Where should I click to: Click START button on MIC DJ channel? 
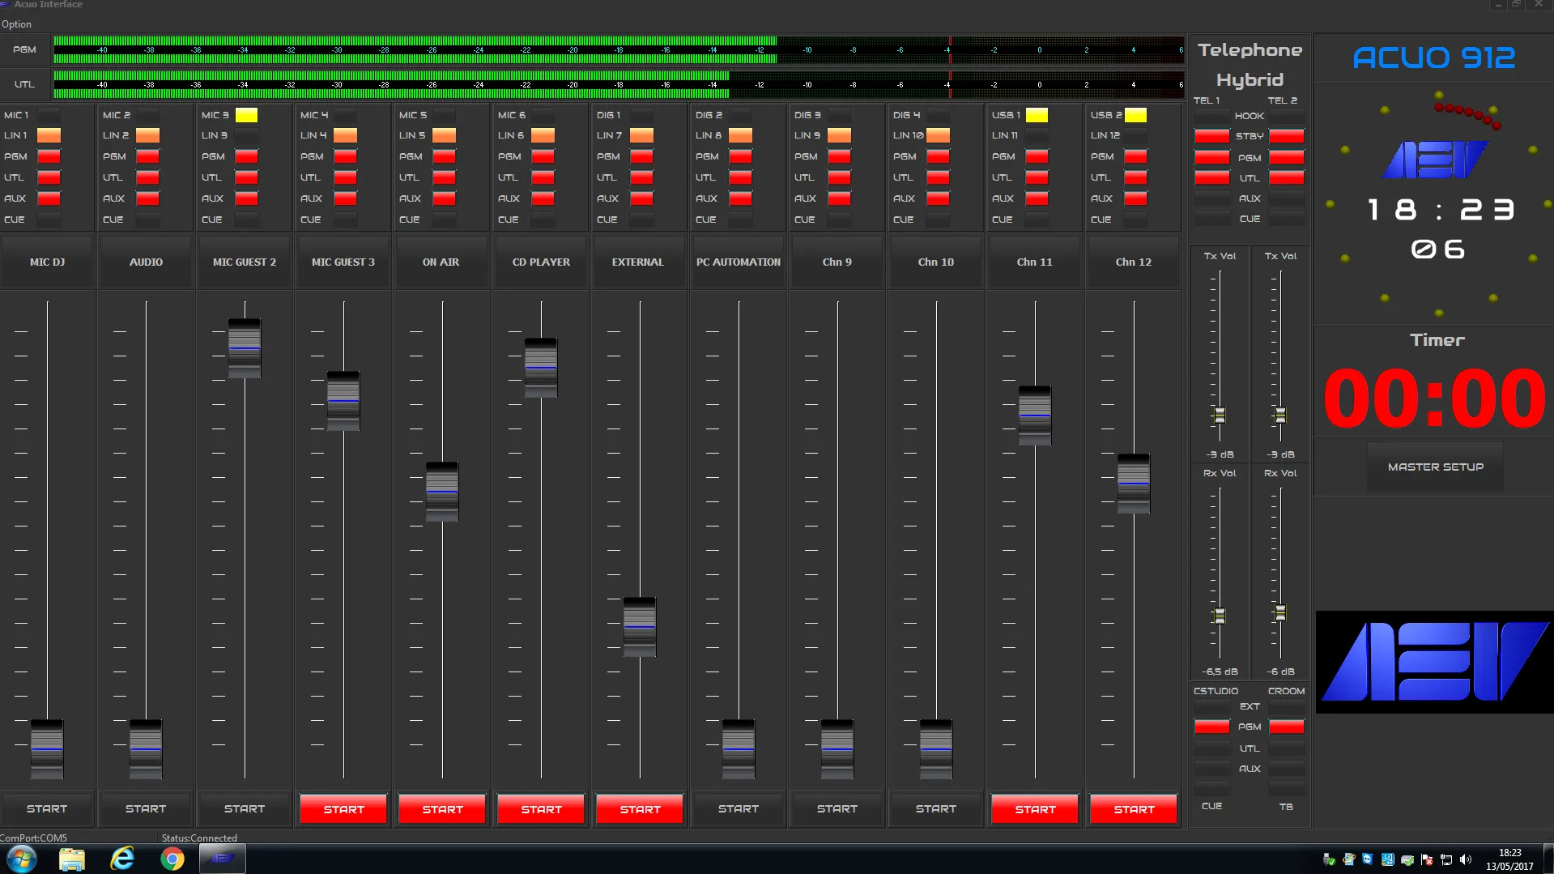pyautogui.click(x=47, y=808)
